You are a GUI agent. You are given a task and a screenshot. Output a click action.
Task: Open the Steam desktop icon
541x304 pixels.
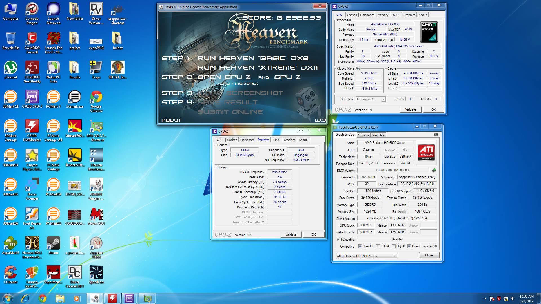54,246
